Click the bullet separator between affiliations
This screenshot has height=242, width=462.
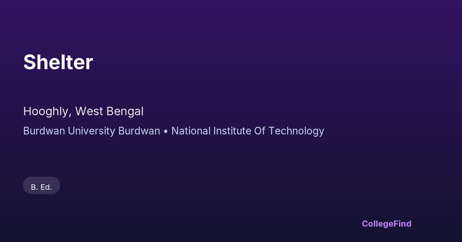click(x=166, y=131)
